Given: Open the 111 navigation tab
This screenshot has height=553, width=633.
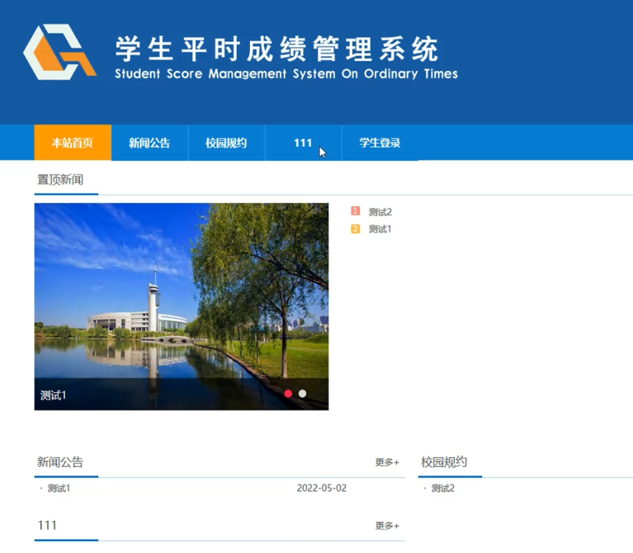Looking at the screenshot, I should [x=303, y=142].
